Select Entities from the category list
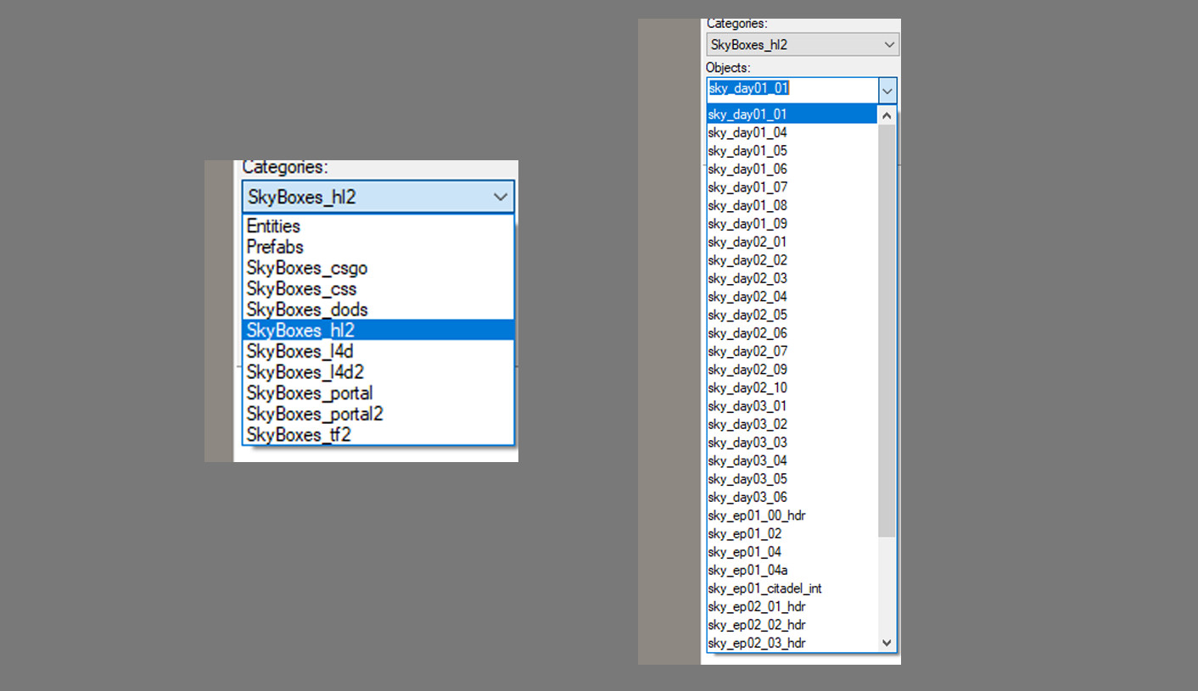The width and height of the screenshot is (1198, 691). click(x=273, y=226)
